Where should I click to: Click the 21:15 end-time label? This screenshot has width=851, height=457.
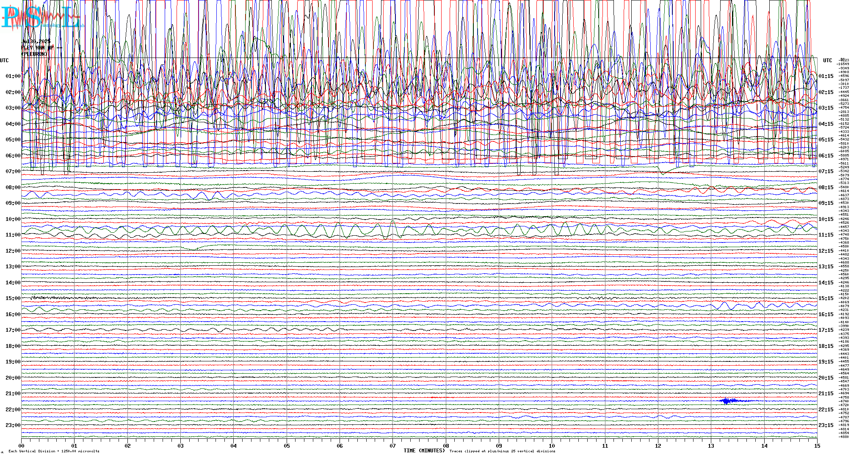(x=826, y=394)
